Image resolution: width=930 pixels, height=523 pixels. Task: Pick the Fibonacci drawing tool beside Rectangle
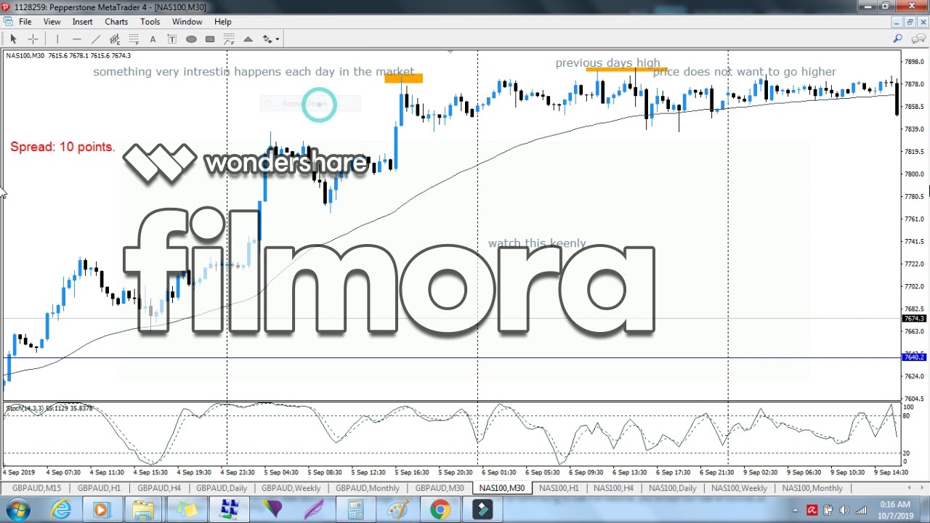229,39
